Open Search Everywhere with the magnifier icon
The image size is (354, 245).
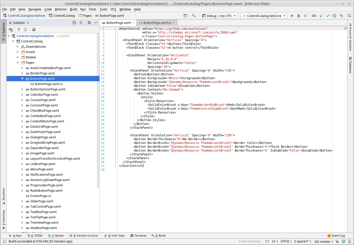click(x=349, y=15)
